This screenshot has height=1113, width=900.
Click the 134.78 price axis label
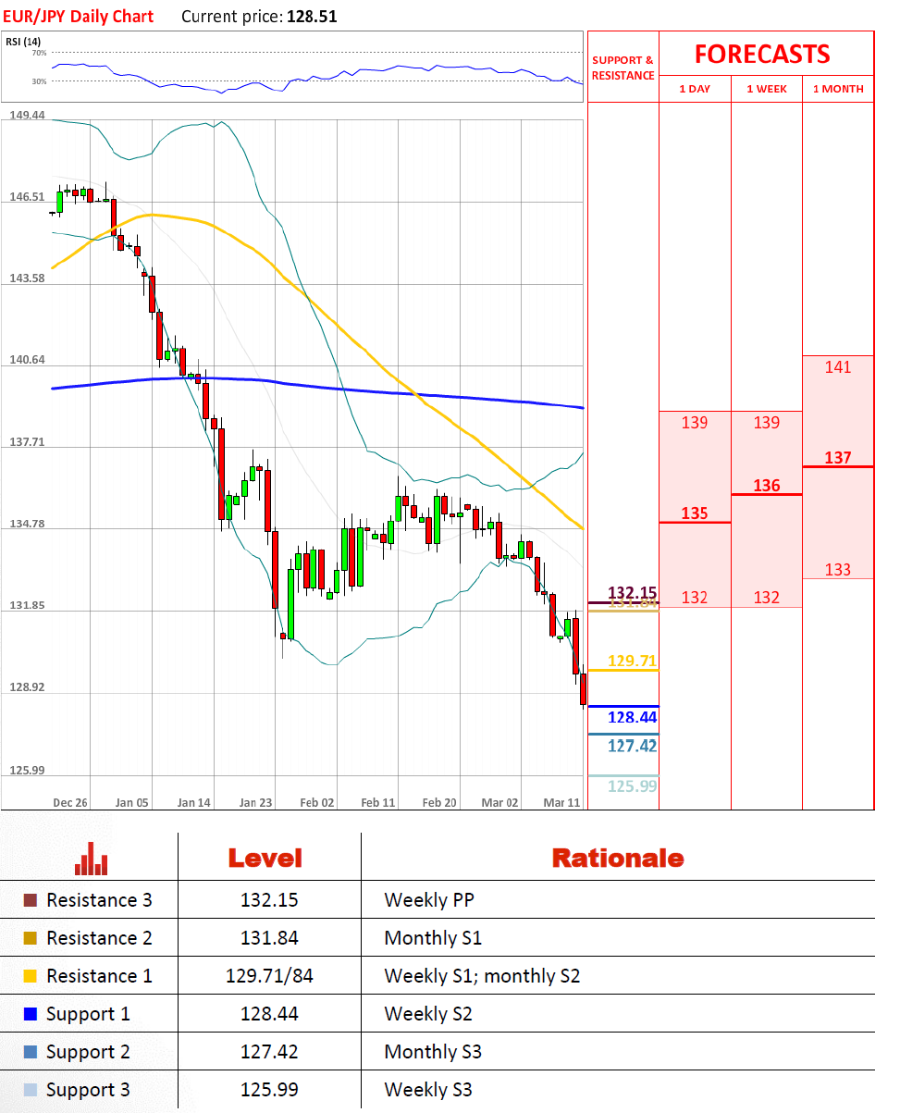point(27,524)
